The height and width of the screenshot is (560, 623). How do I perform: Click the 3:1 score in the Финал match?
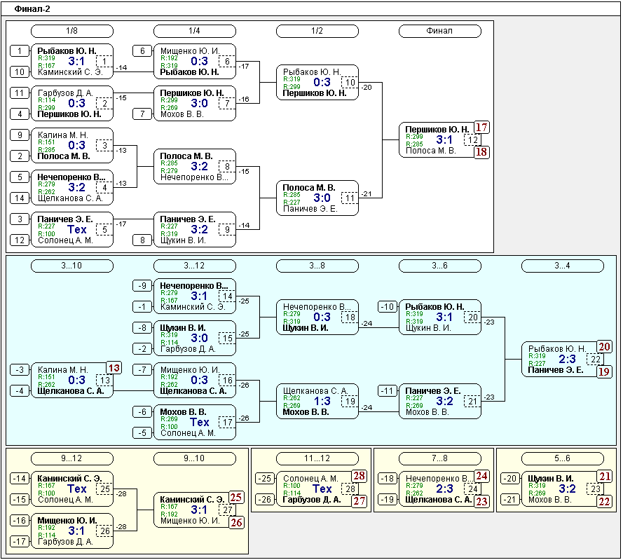point(444,140)
